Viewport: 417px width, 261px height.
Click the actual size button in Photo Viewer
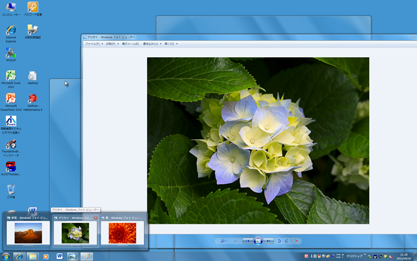pyautogui.click(x=235, y=241)
